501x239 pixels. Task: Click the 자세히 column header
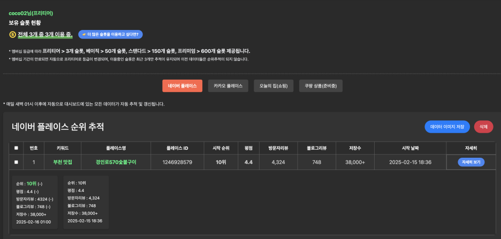(471, 148)
